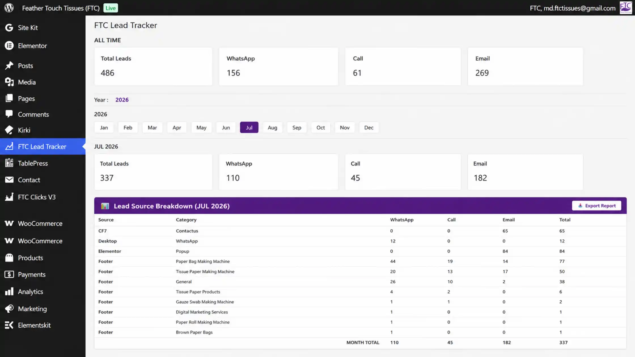Screen dimensions: 635x357
Task: Click the Payments dollar icon
Action: tap(9, 274)
